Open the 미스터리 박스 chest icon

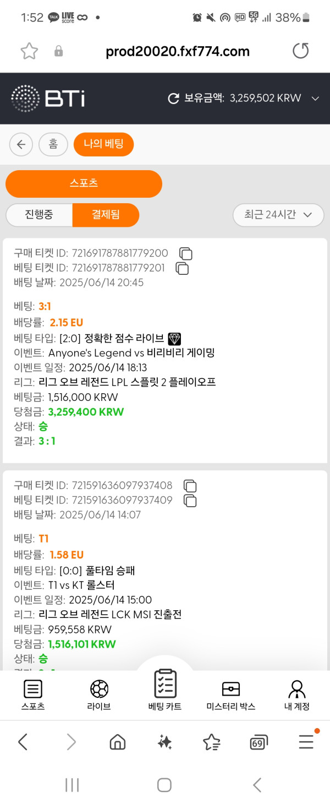[230, 689]
